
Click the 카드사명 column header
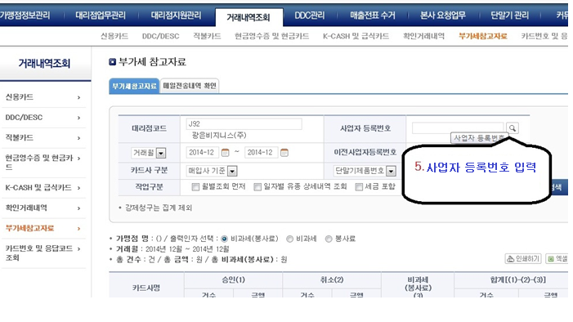(146, 288)
